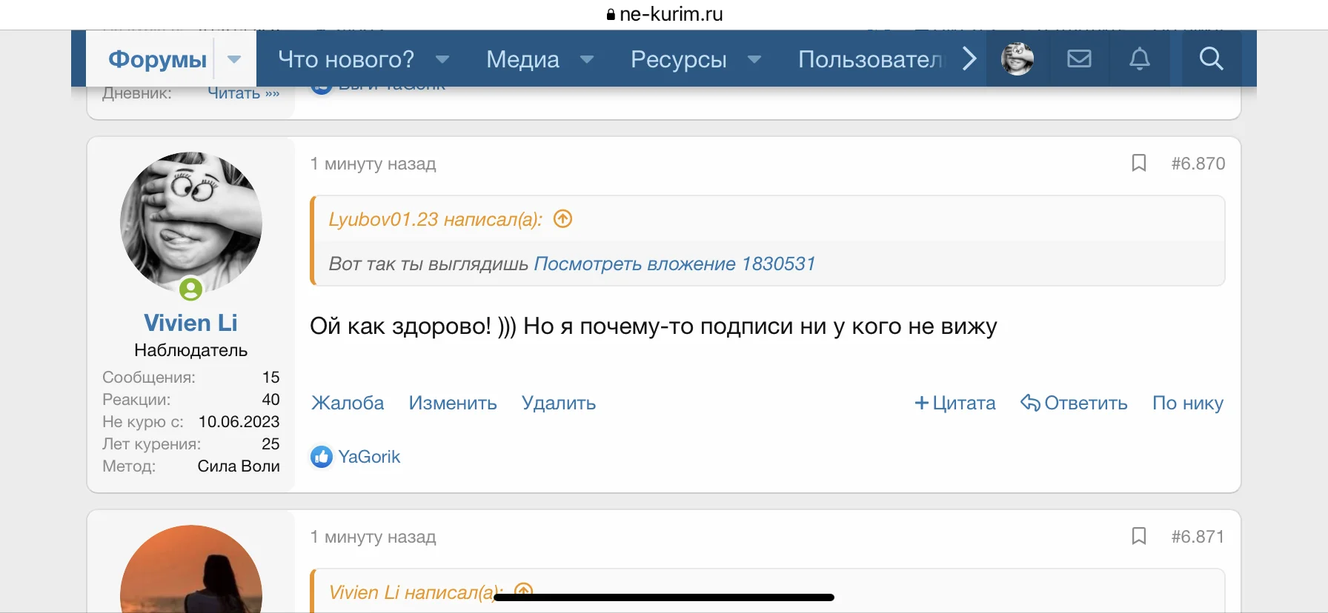Click the like reaction icon beside YaGorik
Viewport: 1328px width, 613px height.
pyautogui.click(x=322, y=457)
